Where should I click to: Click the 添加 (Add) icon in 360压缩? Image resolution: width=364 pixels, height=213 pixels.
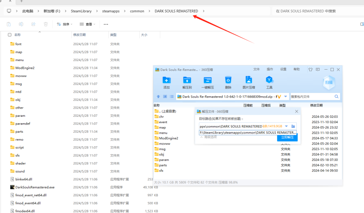[166, 80]
